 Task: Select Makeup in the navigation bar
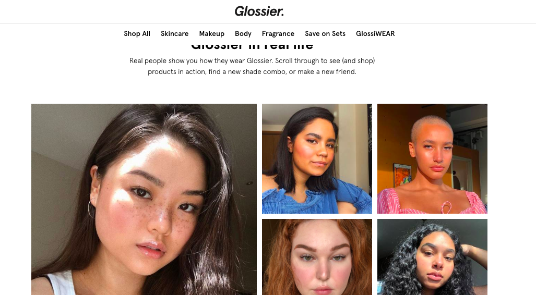coord(211,33)
